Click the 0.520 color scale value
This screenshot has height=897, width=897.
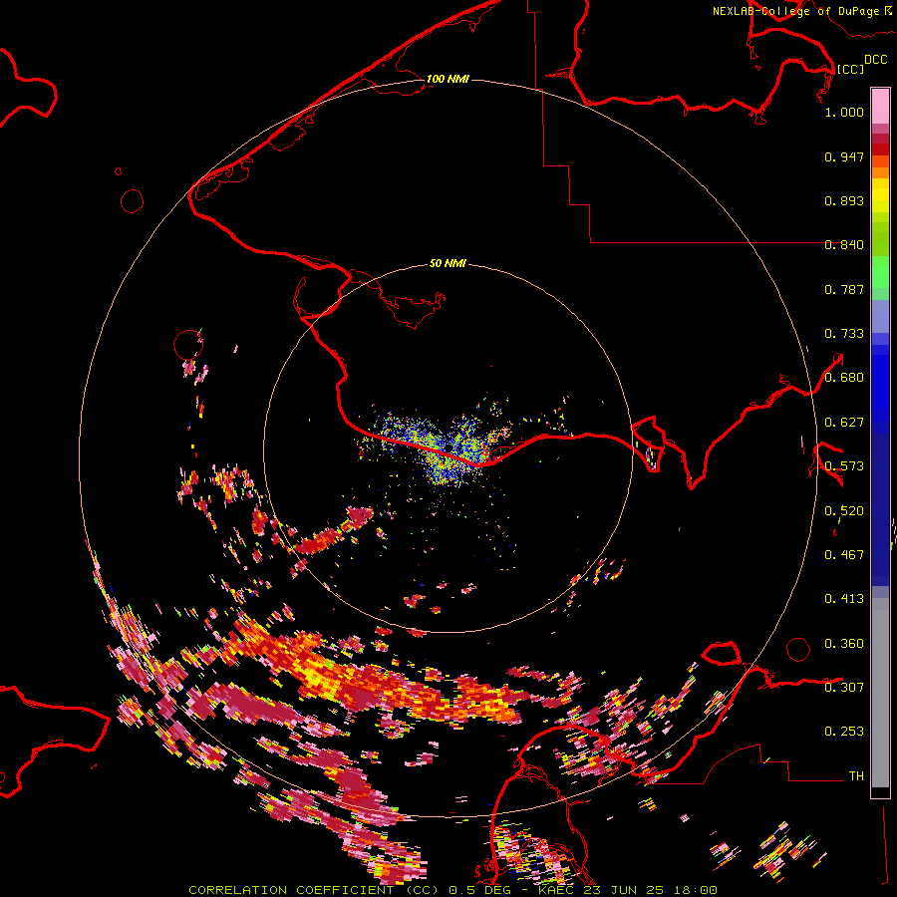click(844, 511)
